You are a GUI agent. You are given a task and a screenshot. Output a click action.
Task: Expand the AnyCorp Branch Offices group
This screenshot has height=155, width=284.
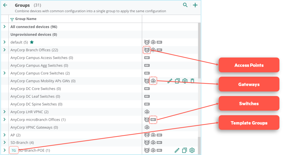pyautogui.click(x=4, y=50)
